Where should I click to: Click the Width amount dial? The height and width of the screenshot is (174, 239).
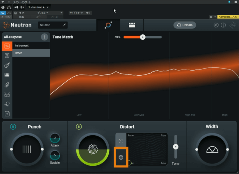(212, 149)
